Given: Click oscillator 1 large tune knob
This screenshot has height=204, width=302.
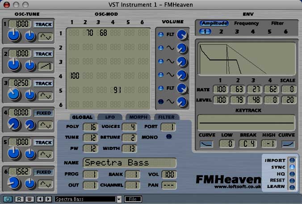Looking at the screenshot, I should tap(14, 35).
